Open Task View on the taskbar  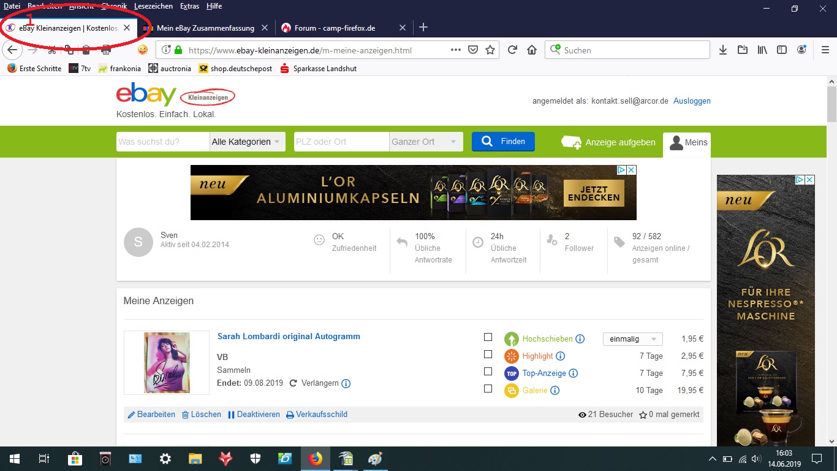44,459
